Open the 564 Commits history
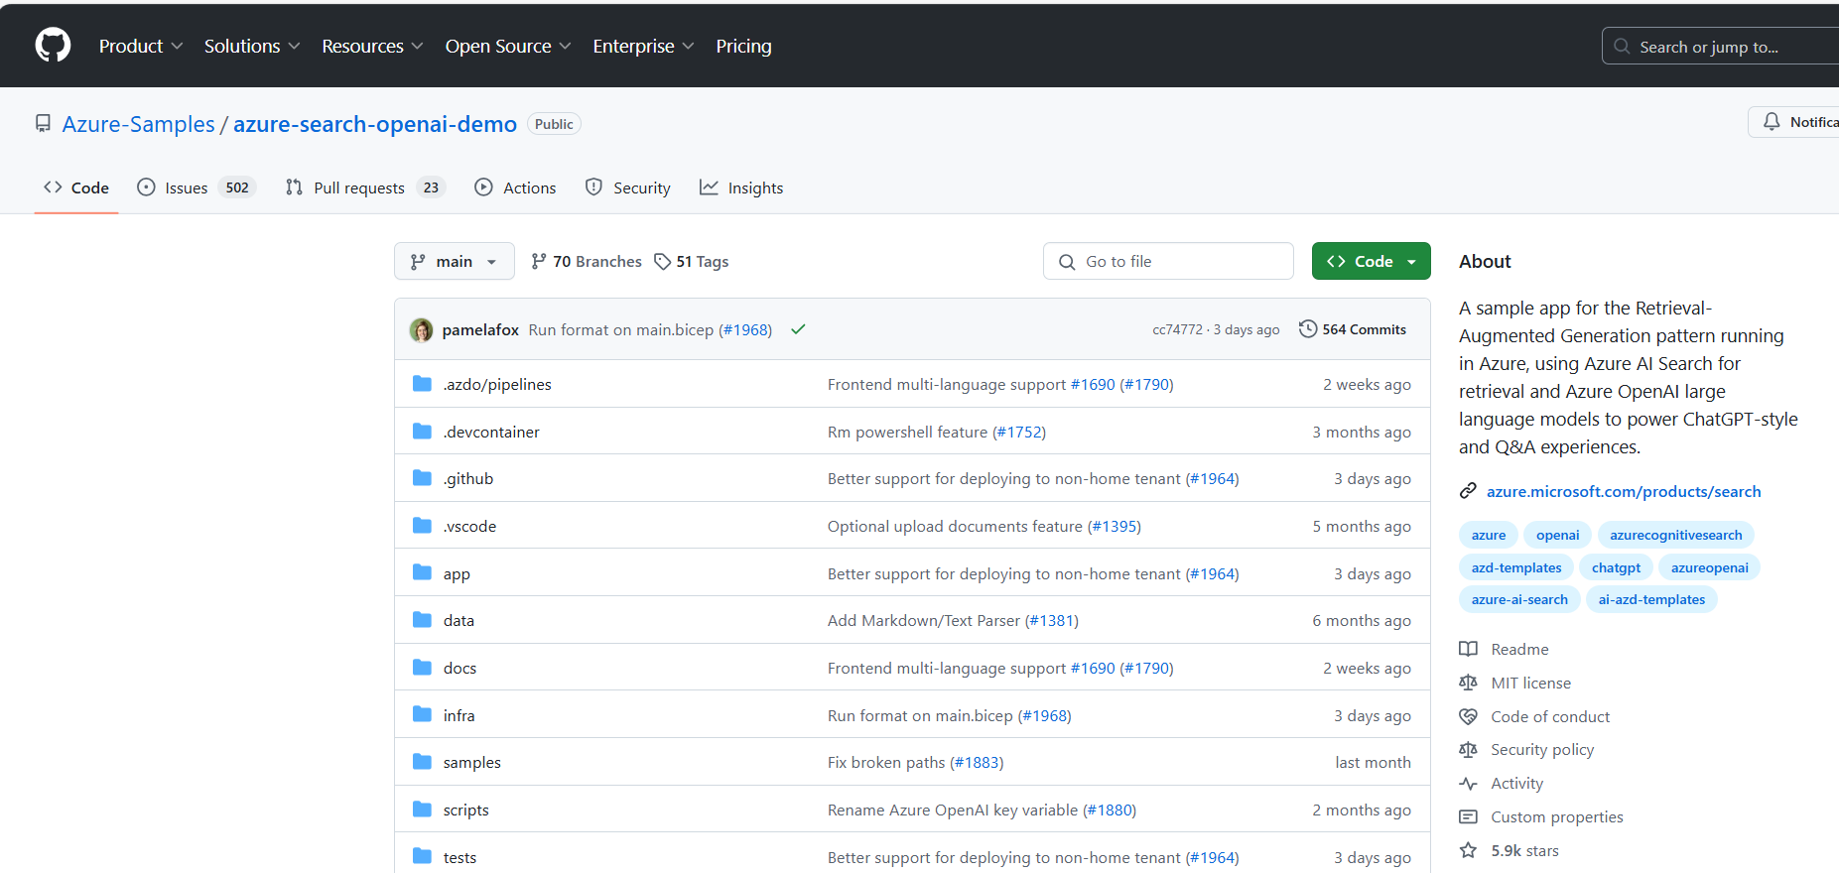The height and width of the screenshot is (873, 1839). 1353,329
